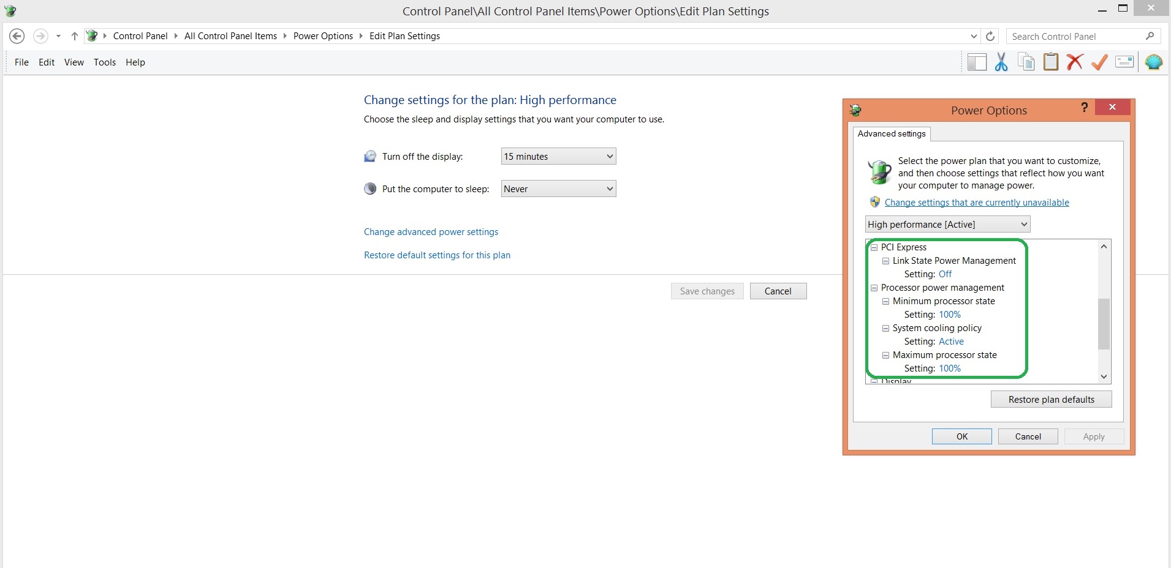The width and height of the screenshot is (1171, 568).
Task: Collapse System cooling policy node
Action: click(x=885, y=328)
